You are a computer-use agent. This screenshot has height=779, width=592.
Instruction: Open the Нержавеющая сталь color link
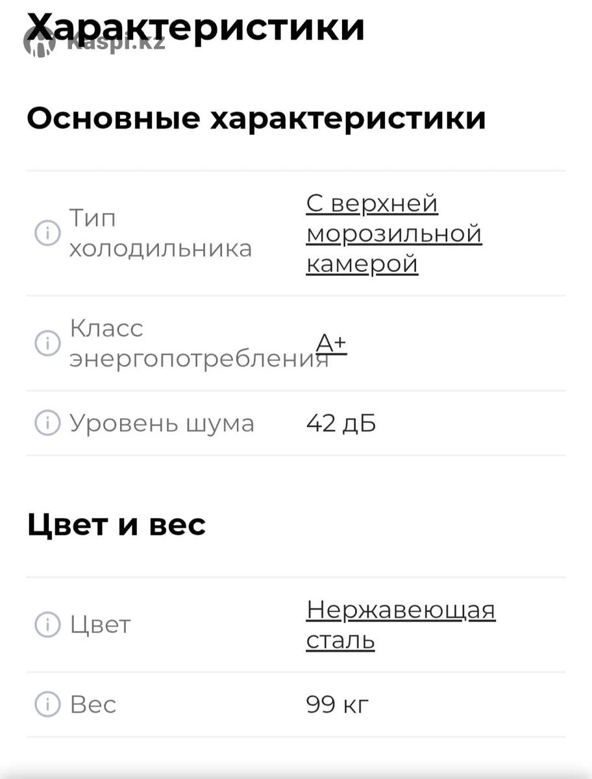click(401, 624)
